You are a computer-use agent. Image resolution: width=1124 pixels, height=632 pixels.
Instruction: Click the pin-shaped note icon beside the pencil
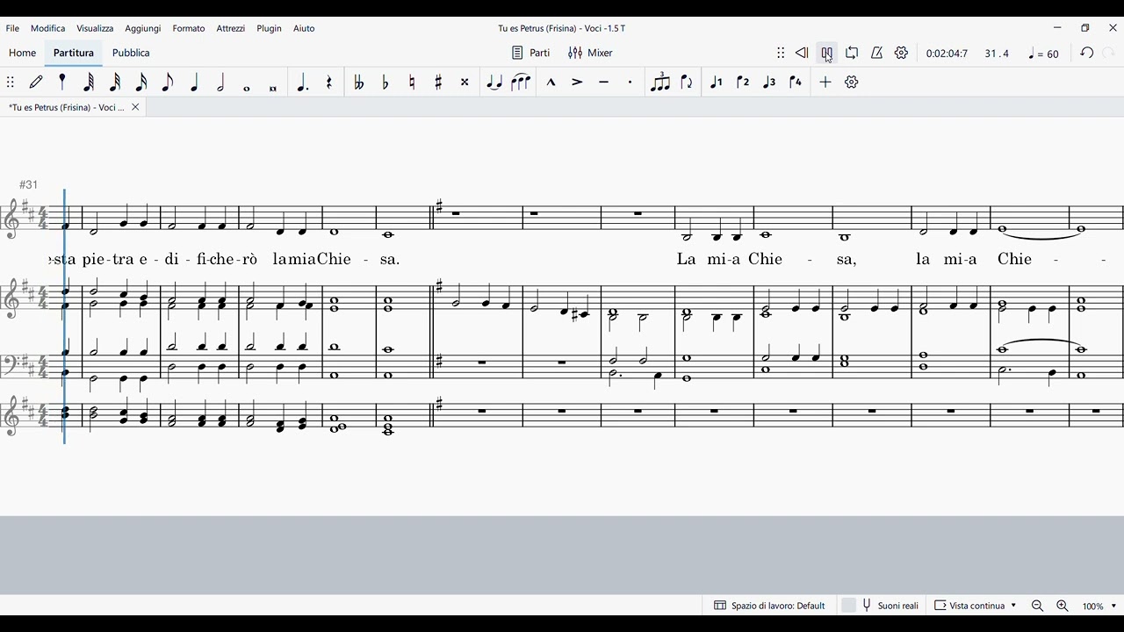(62, 83)
